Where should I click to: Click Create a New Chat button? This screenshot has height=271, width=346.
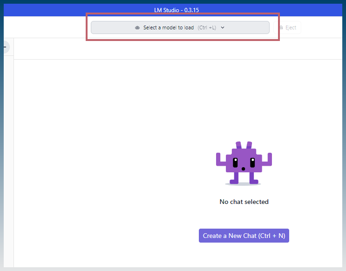[x=244, y=236]
